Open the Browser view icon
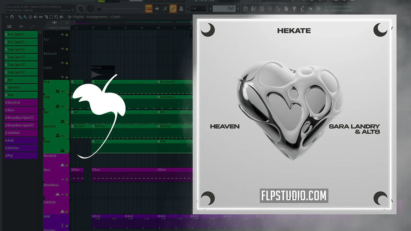This screenshot has width=411, height=231. [278, 9]
